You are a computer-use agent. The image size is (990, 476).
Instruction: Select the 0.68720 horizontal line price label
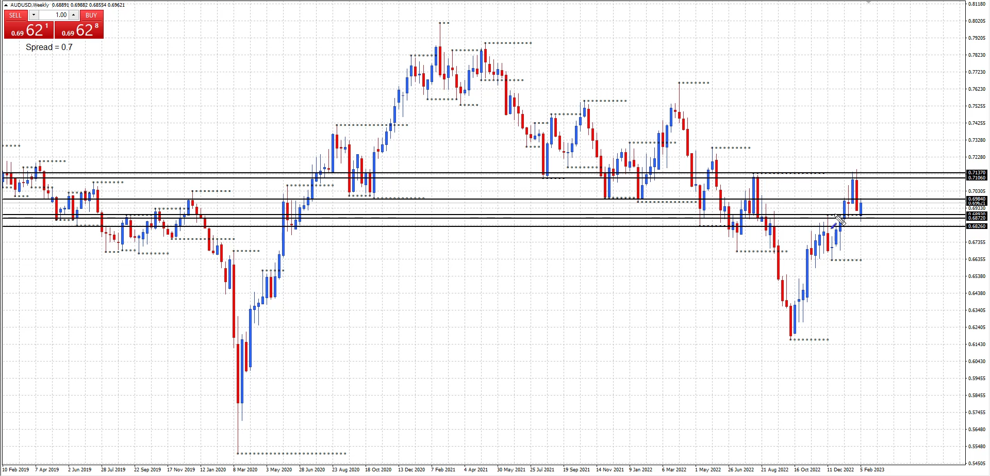click(976, 218)
